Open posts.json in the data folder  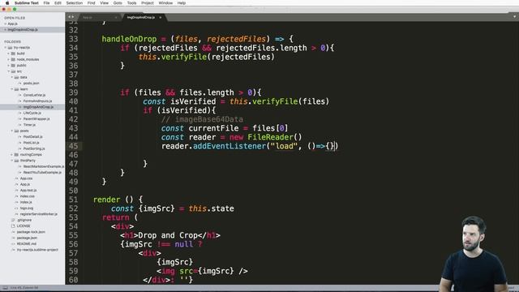(x=32, y=84)
